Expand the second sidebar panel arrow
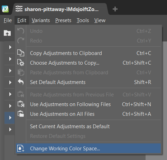167x160 pixels. (x=10, y=59)
